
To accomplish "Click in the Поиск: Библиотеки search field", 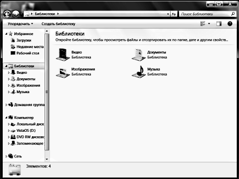I will pos(205,14).
